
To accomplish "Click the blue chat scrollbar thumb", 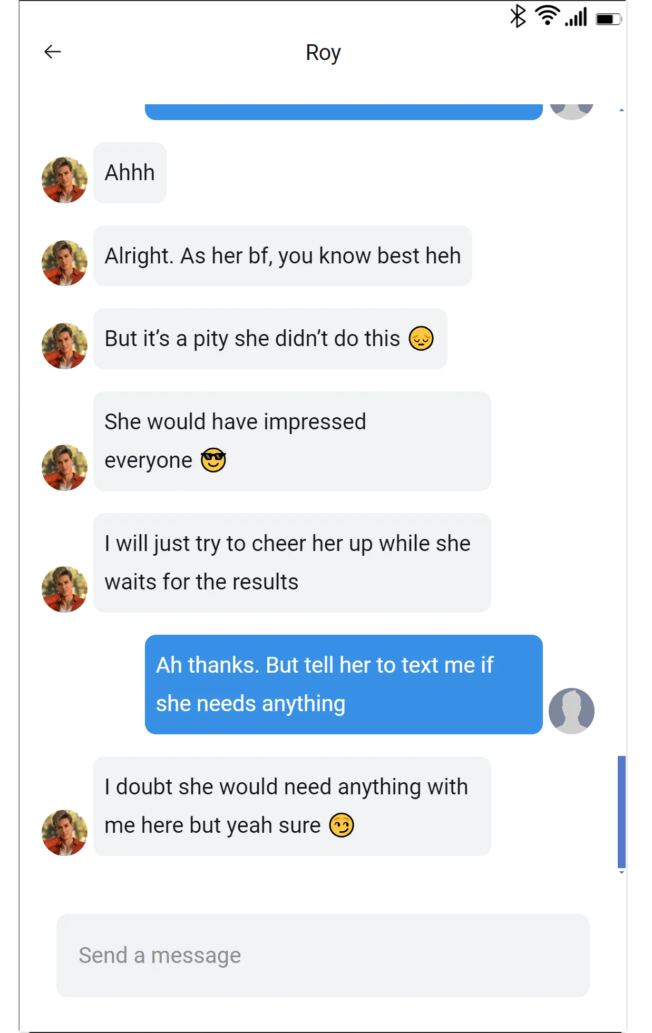I will [622, 812].
